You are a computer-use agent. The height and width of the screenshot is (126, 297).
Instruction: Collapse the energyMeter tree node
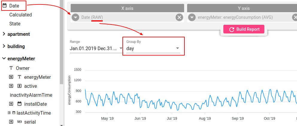(x=4, y=59)
